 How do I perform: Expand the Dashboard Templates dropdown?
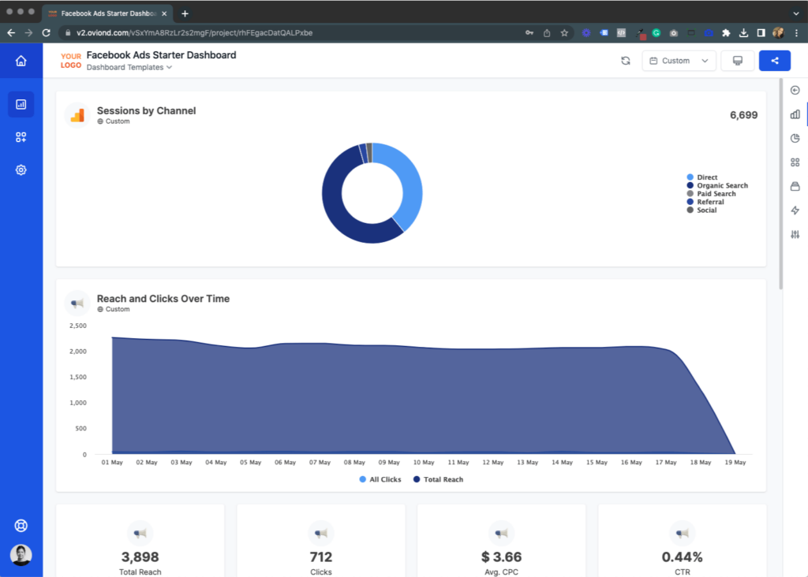129,68
